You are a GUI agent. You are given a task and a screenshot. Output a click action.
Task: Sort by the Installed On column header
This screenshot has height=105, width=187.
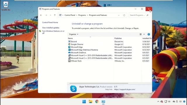click(147, 38)
